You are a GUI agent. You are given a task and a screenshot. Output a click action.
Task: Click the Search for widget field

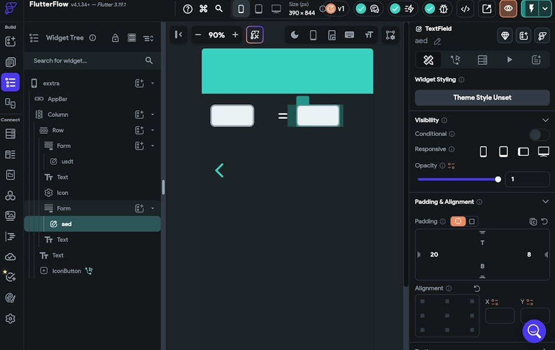point(86,60)
